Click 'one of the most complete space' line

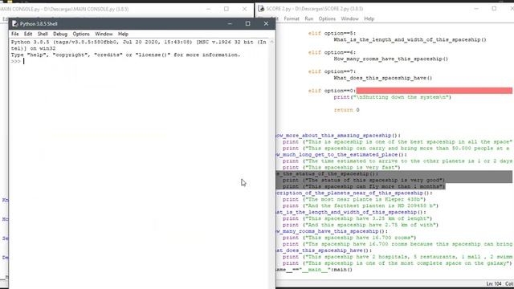pyautogui.click(x=398, y=263)
